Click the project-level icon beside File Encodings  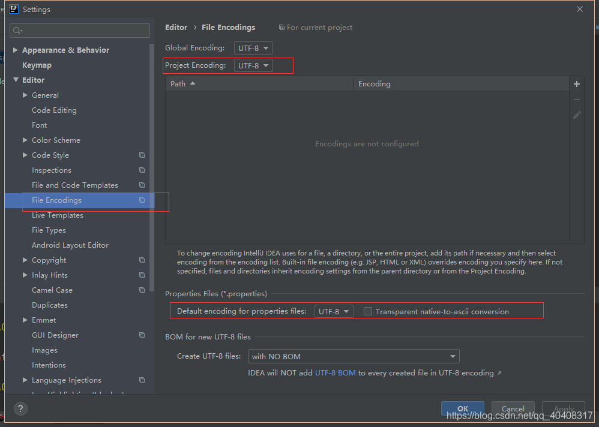pyautogui.click(x=142, y=200)
